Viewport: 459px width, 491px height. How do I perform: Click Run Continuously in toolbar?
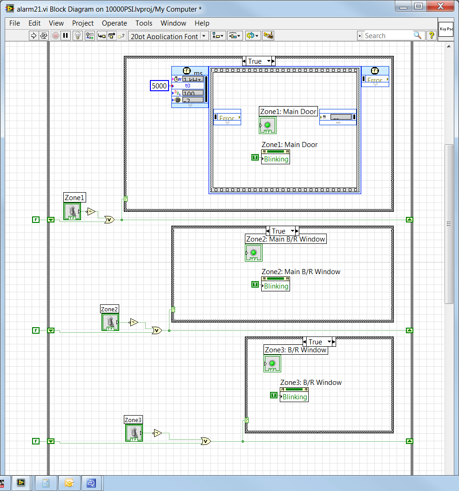[44, 36]
